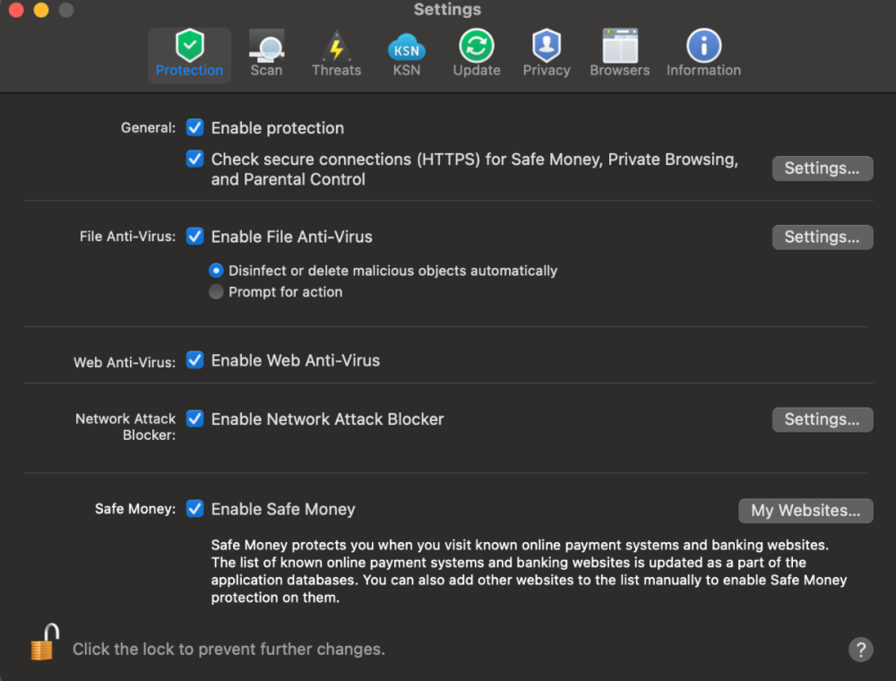Uncheck Enable Web Anti-Virus
The image size is (896, 681).
tap(194, 360)
